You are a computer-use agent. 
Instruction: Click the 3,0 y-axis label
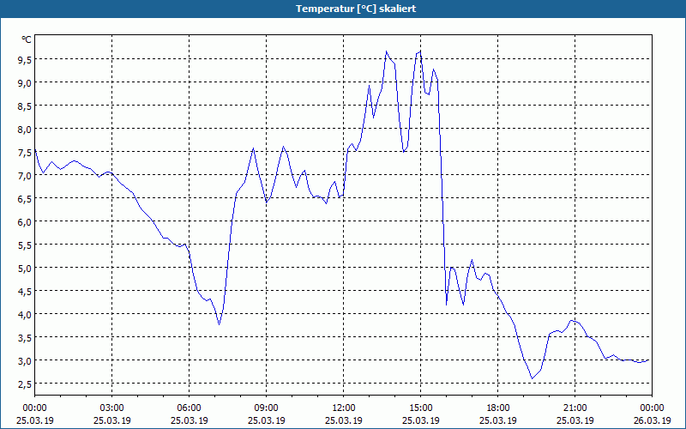[24, 361]
